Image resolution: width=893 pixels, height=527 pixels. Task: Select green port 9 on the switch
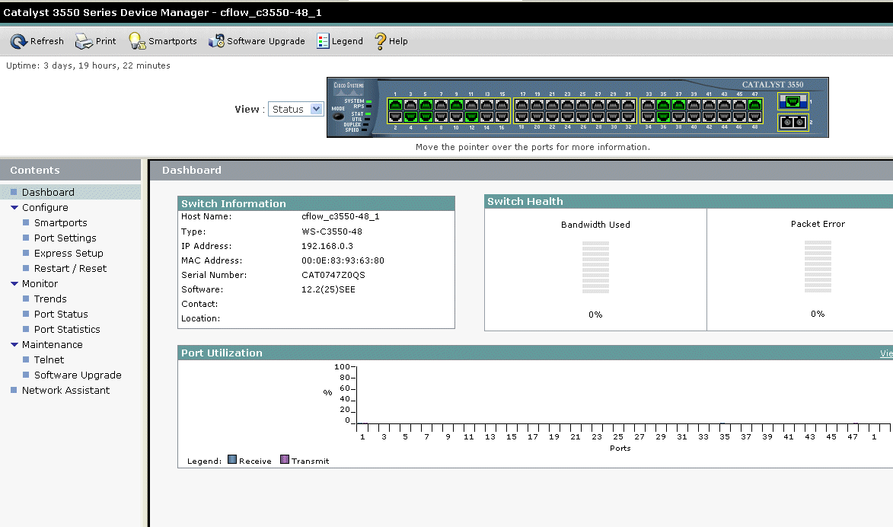456,105
